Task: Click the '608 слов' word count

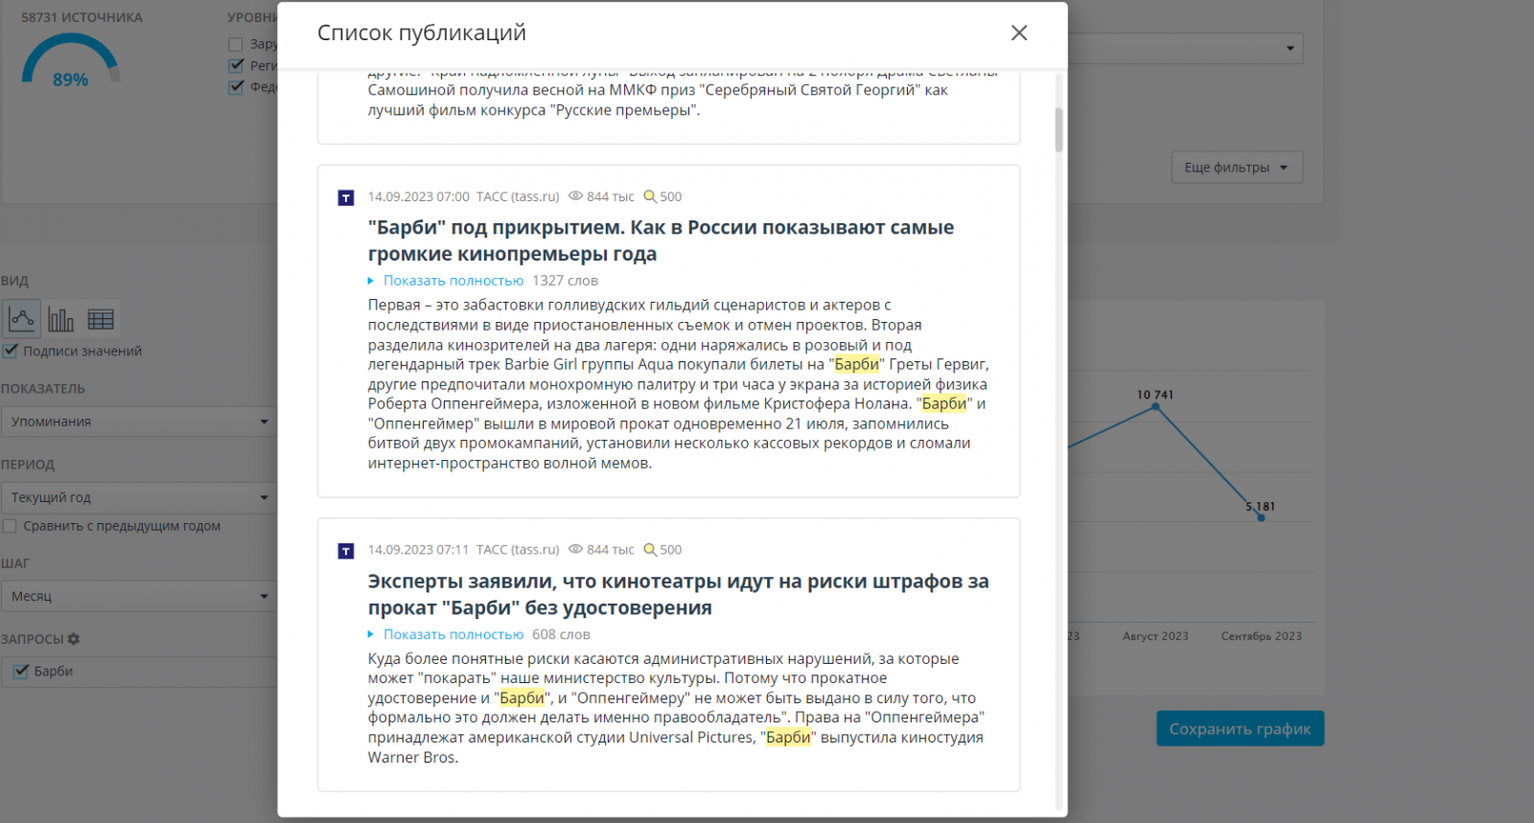Action: click(x=561, y=634)
